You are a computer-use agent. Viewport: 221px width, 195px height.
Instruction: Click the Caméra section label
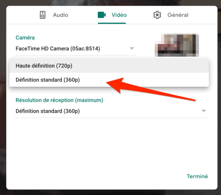coord(25,37)
